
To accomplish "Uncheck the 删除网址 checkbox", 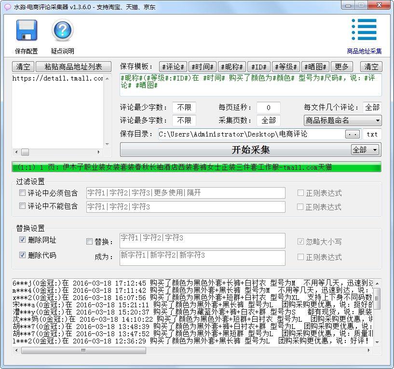I will coord(22,240).
